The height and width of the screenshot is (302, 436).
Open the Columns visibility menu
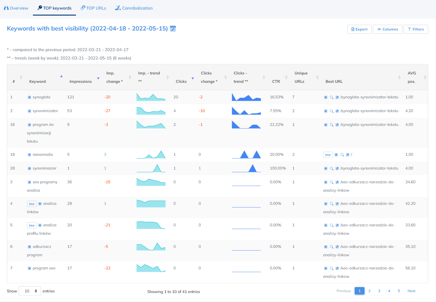[x=387, y=29]
